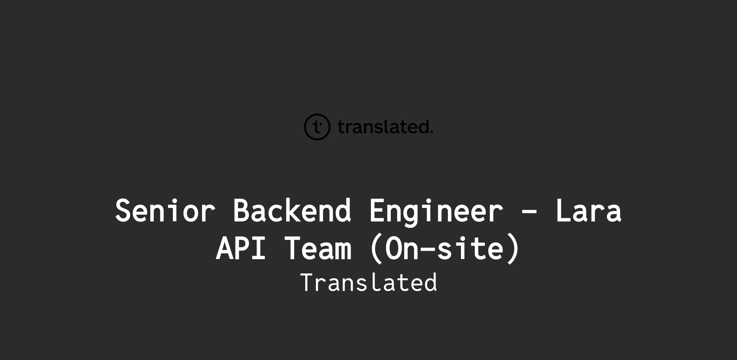This screenshot has height=360, width=737.
Task: Click the hyphen in "On-site"
Action: click(428, 250)
